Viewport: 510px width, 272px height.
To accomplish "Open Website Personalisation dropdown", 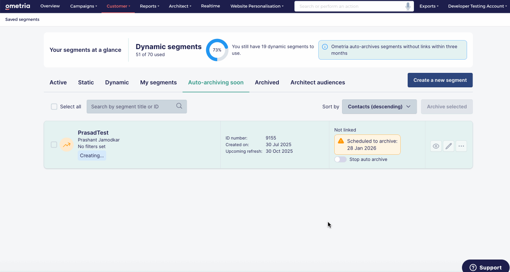I will point(257,6).
